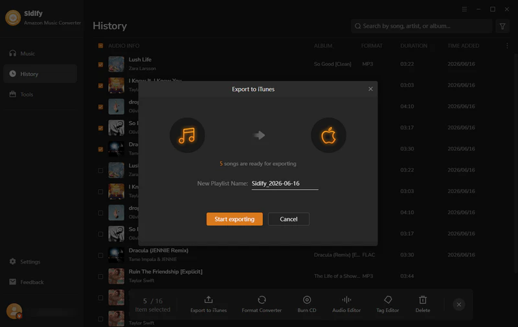The height and width of the screenshot is (327, 518).
Task: Click the FLAC format cell
Action: tap(368, 254)
